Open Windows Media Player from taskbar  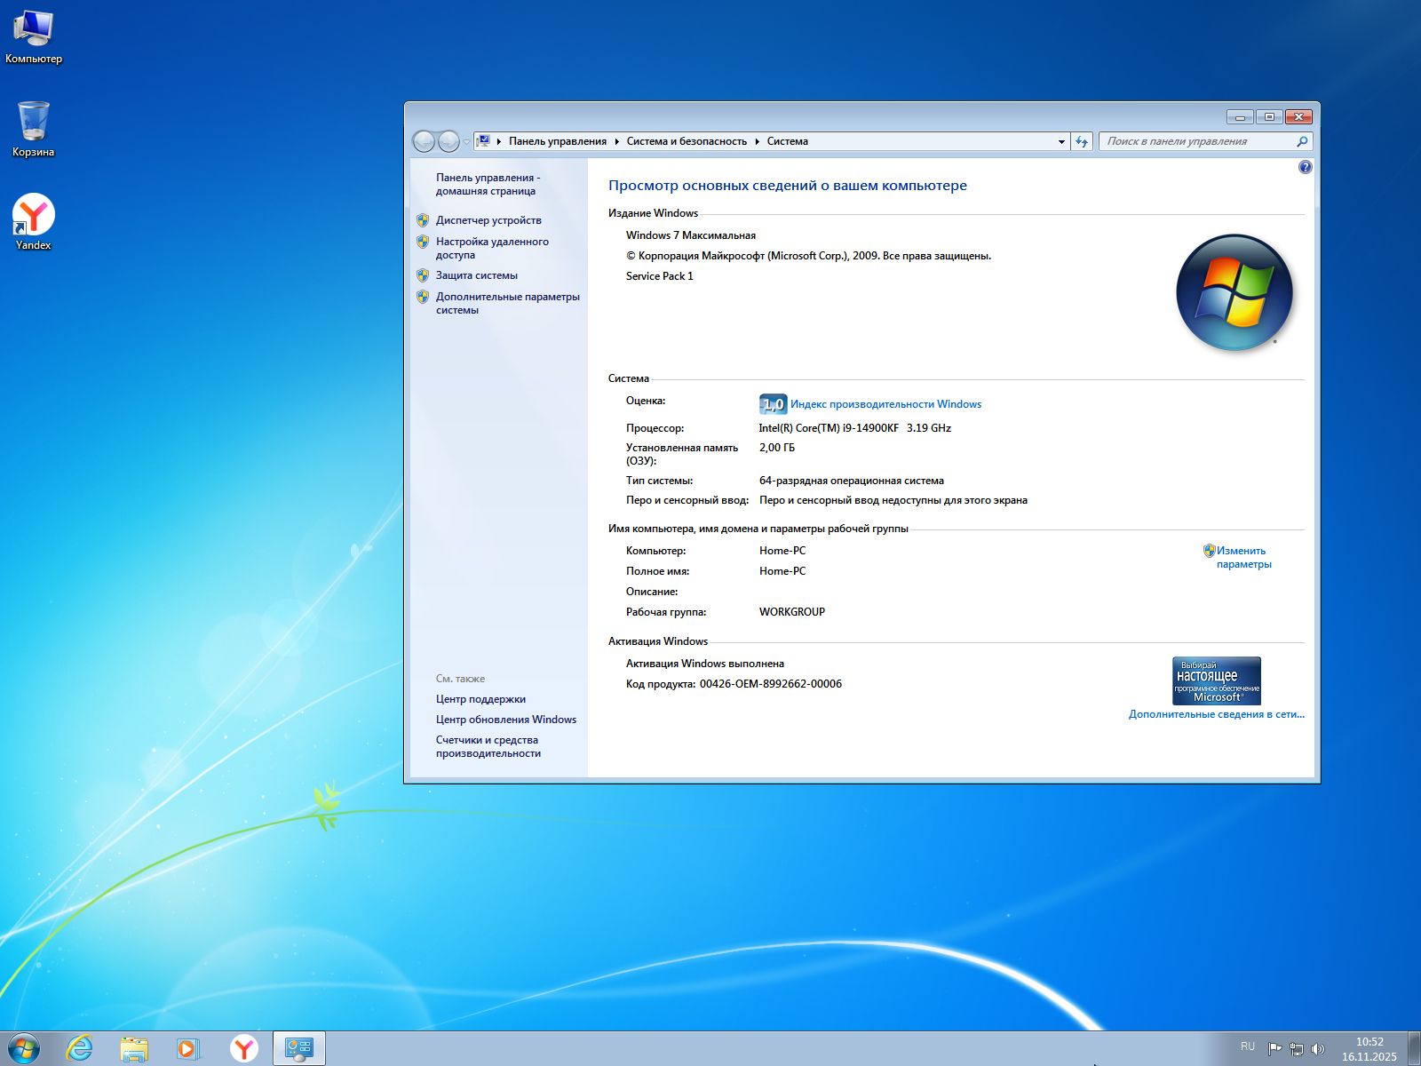[x=188, y=1048]
